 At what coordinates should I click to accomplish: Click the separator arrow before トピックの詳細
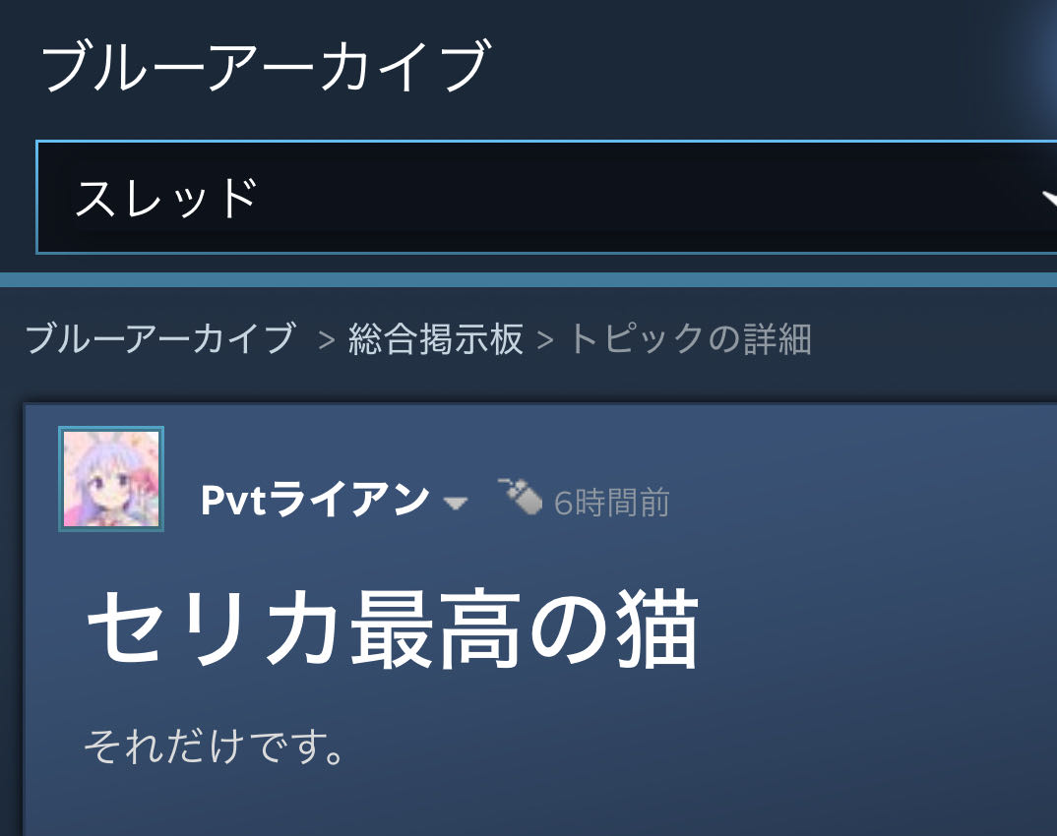[x=544, y=340]
